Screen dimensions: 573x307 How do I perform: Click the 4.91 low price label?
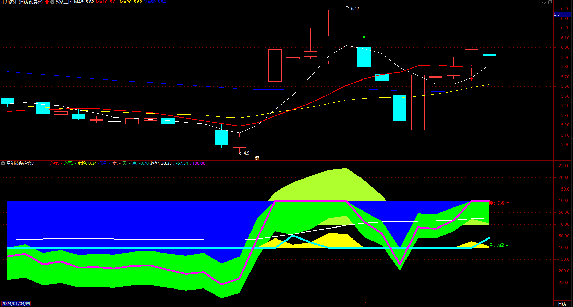click(x=247, y=153)
